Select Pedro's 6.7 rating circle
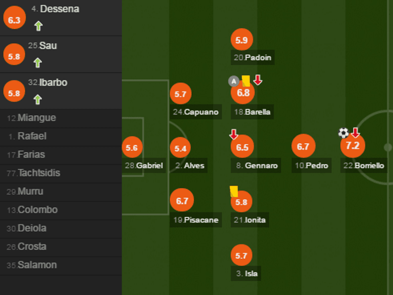 click(x=303, y=147)
